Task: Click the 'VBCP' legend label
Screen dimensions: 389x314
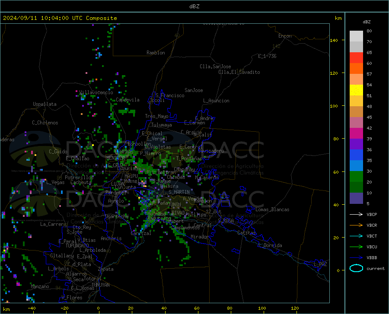Action: (372, 214)
